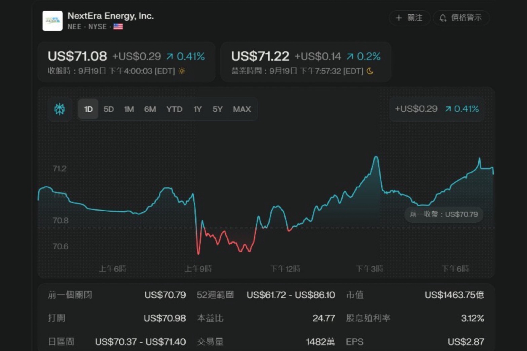Click the 下午12時 time axis label
527x351 pixels.
point(286,269)
